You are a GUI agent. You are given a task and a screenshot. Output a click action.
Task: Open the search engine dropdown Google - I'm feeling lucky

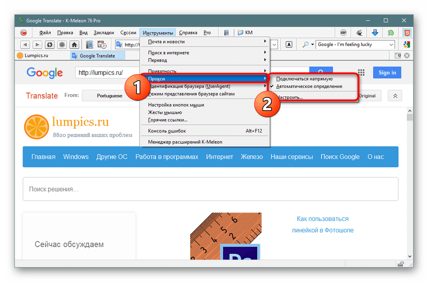pos(355,44)
